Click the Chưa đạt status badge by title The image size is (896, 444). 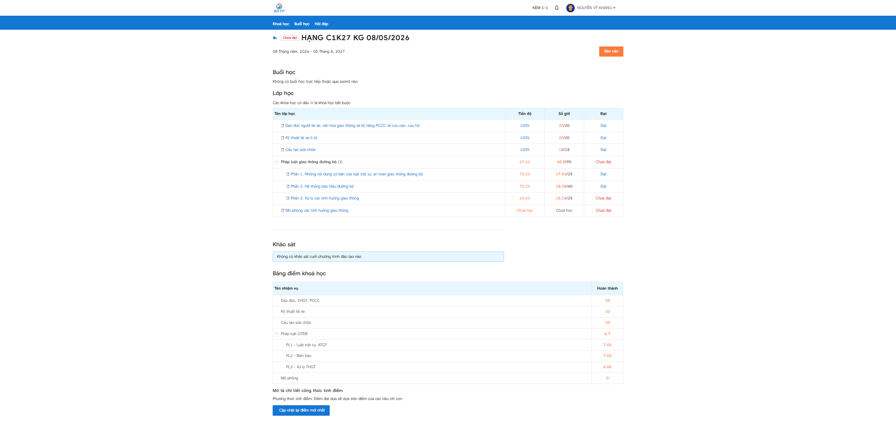click(x=290, y=38)
